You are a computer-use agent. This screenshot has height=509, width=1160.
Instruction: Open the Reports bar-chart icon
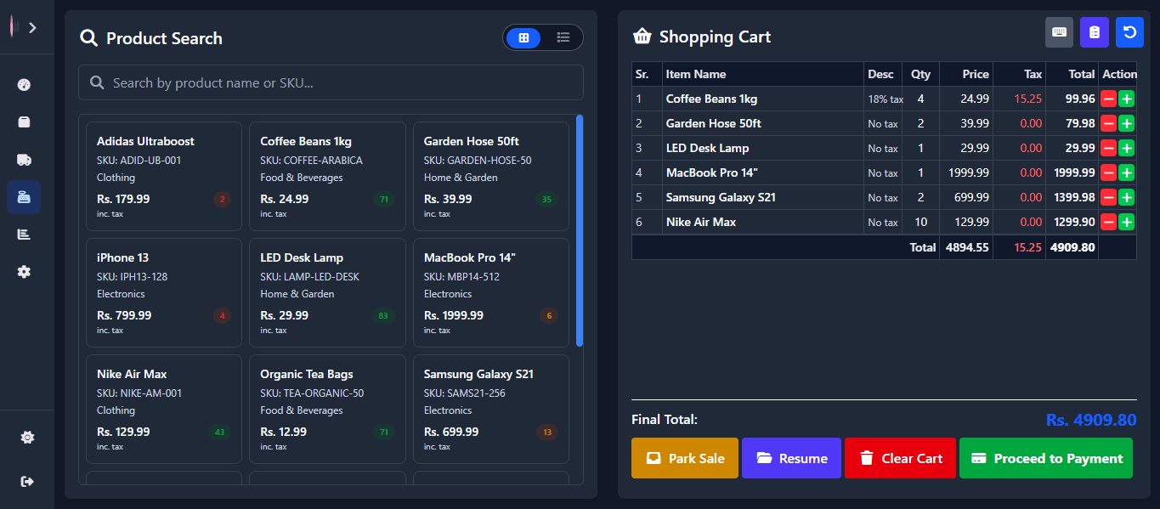[x=24, y=234]
